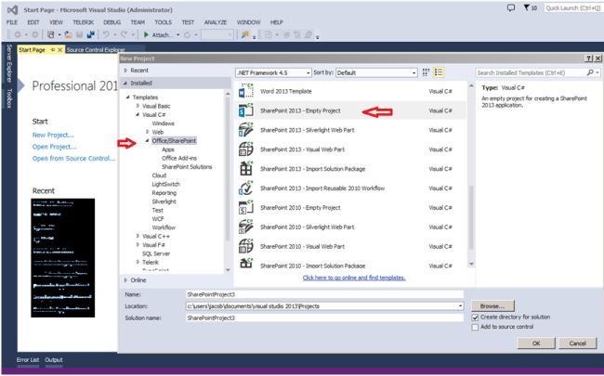Viewport: 604px width, 376px height.
Task: Click the Browse... button
Action: (x=492, y=306)
